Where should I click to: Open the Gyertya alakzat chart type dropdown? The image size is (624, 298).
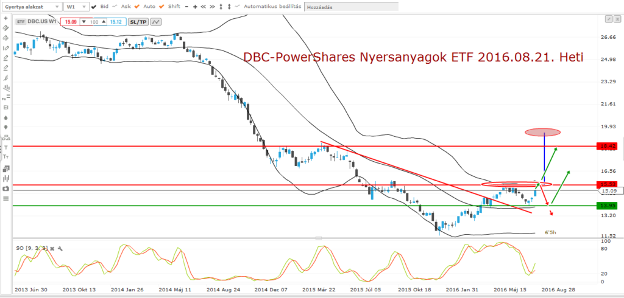(32, 7)
